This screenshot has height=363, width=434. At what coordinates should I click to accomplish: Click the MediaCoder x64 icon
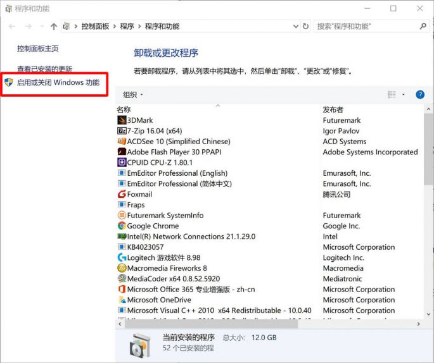click(122, 278)
